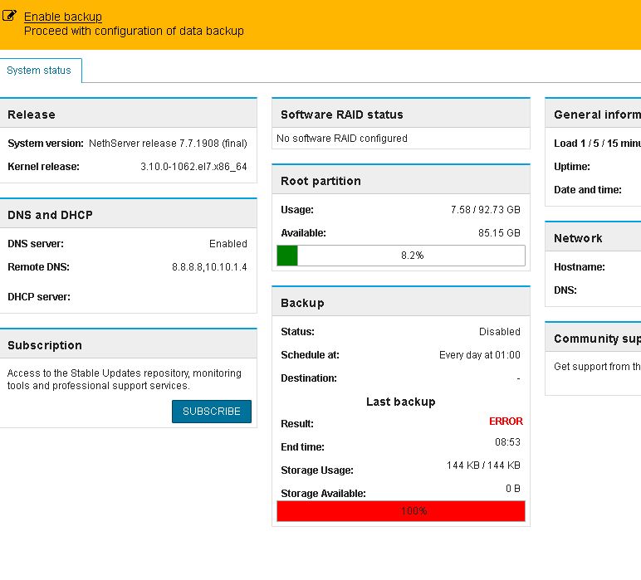Viewport: 641px width, 580px height.
Task: Click the 'Load 1 / 5 / 15' label
Action: [x=597, y=144]
